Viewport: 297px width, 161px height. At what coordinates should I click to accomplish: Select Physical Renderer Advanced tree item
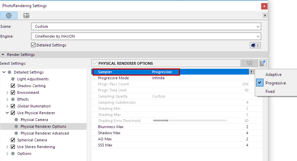coord(45,133)
